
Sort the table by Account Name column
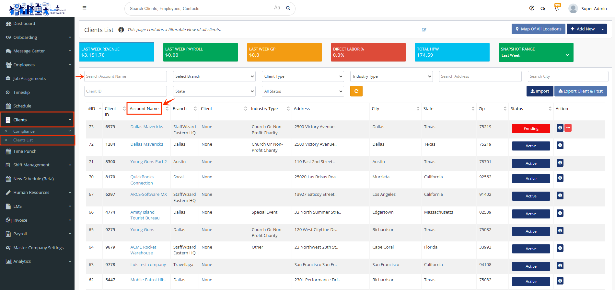click(x=144, y=109)
